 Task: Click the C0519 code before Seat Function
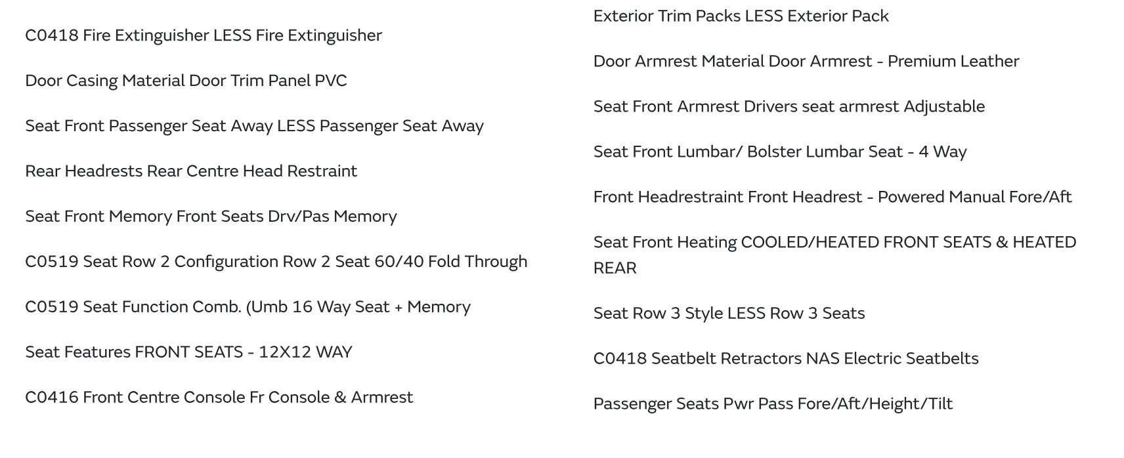click(x=51, y=307)
